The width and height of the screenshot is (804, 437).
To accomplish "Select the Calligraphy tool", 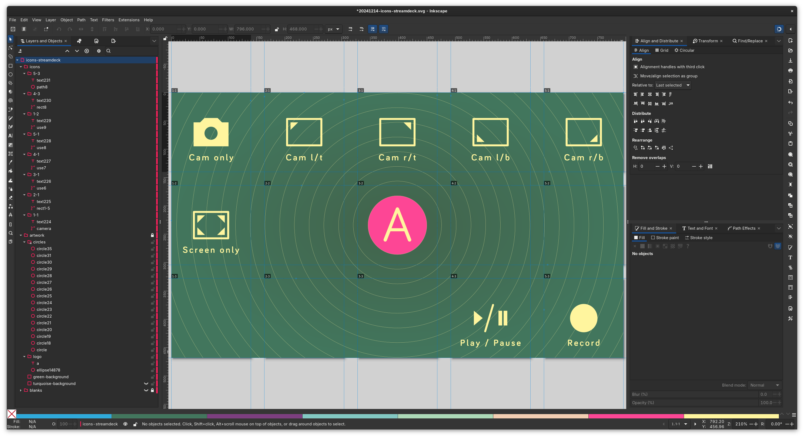I will coord(10,127).
